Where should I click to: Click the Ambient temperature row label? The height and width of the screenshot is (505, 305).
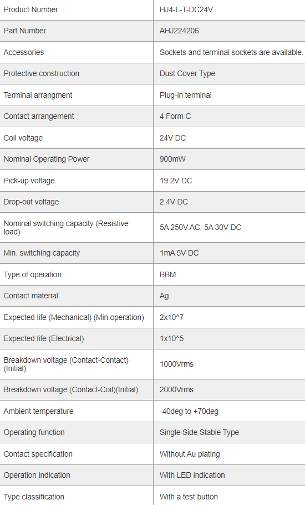[x=39, y=411]
